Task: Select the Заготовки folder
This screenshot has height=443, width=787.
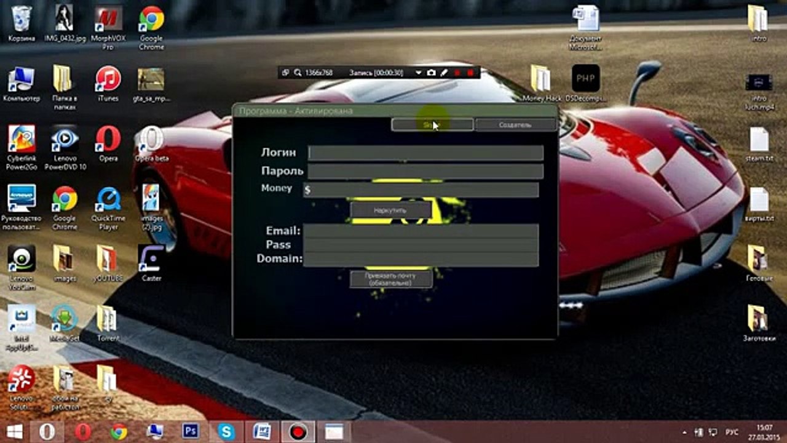Action: pyautogui.click(x=759, y=324)
